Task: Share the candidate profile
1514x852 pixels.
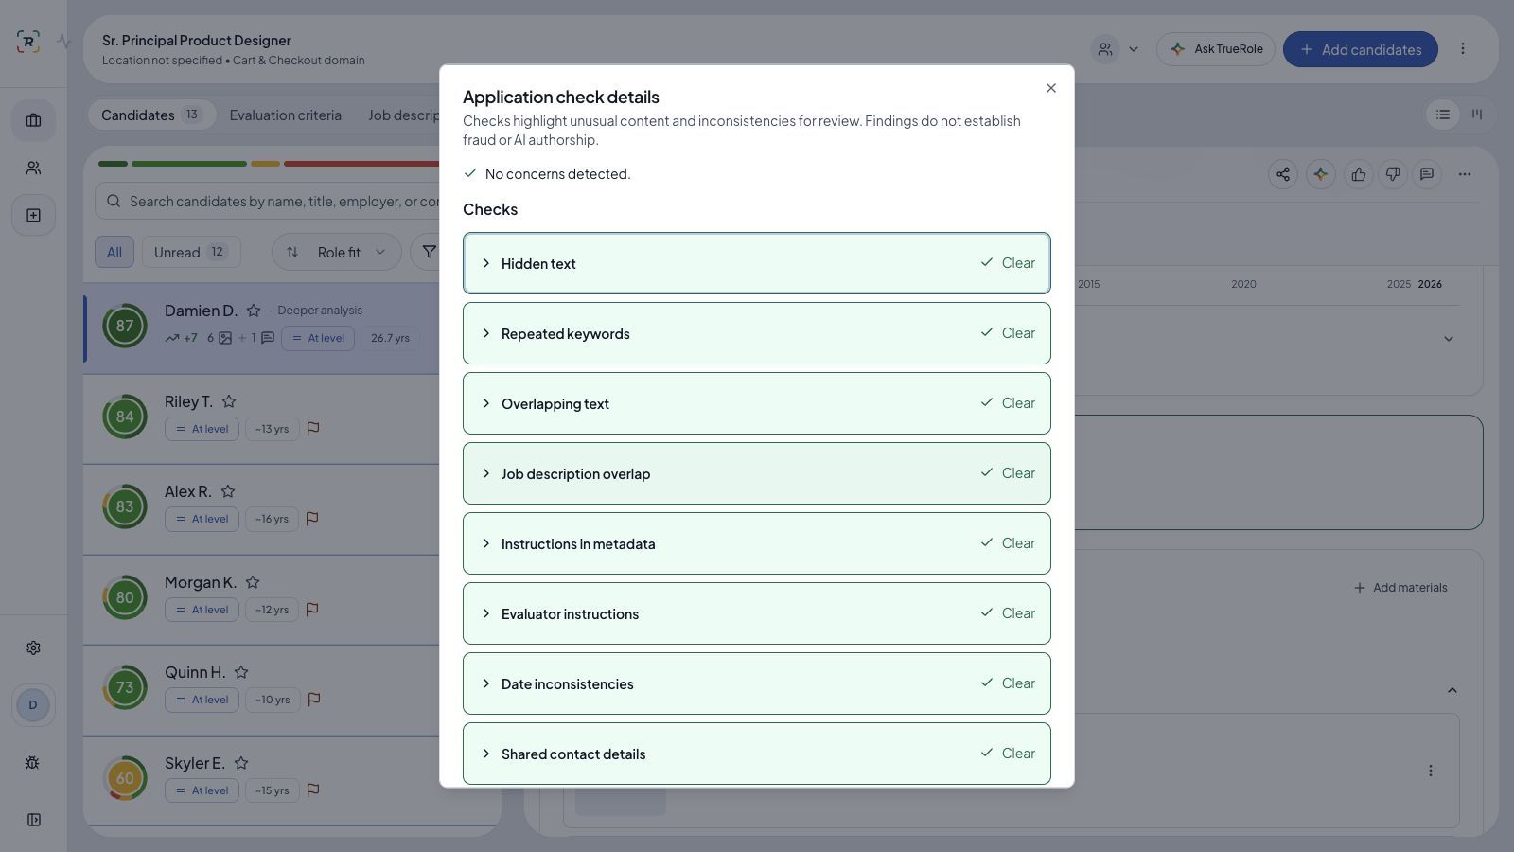Action: click(1283, 174)
